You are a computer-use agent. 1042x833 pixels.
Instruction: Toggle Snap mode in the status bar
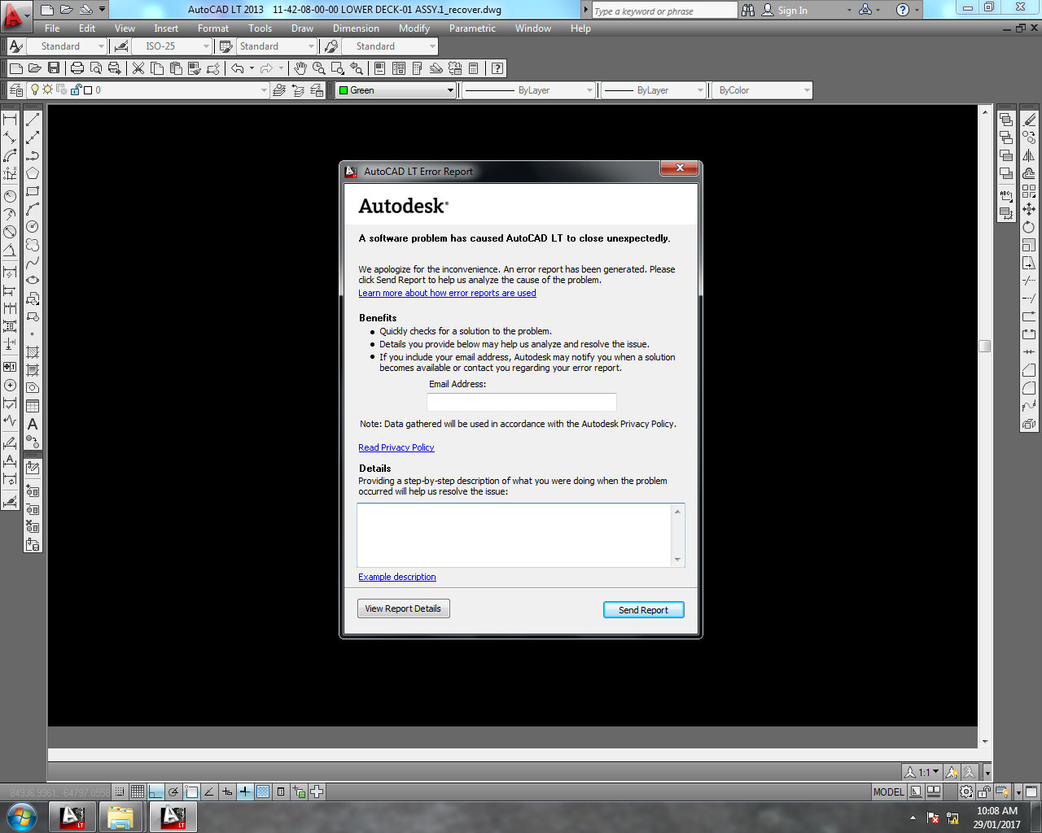click(x=120, y=791)
